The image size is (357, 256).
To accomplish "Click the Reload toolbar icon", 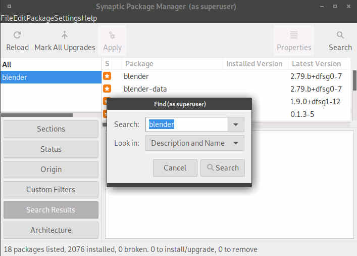I will coord(17,35).
